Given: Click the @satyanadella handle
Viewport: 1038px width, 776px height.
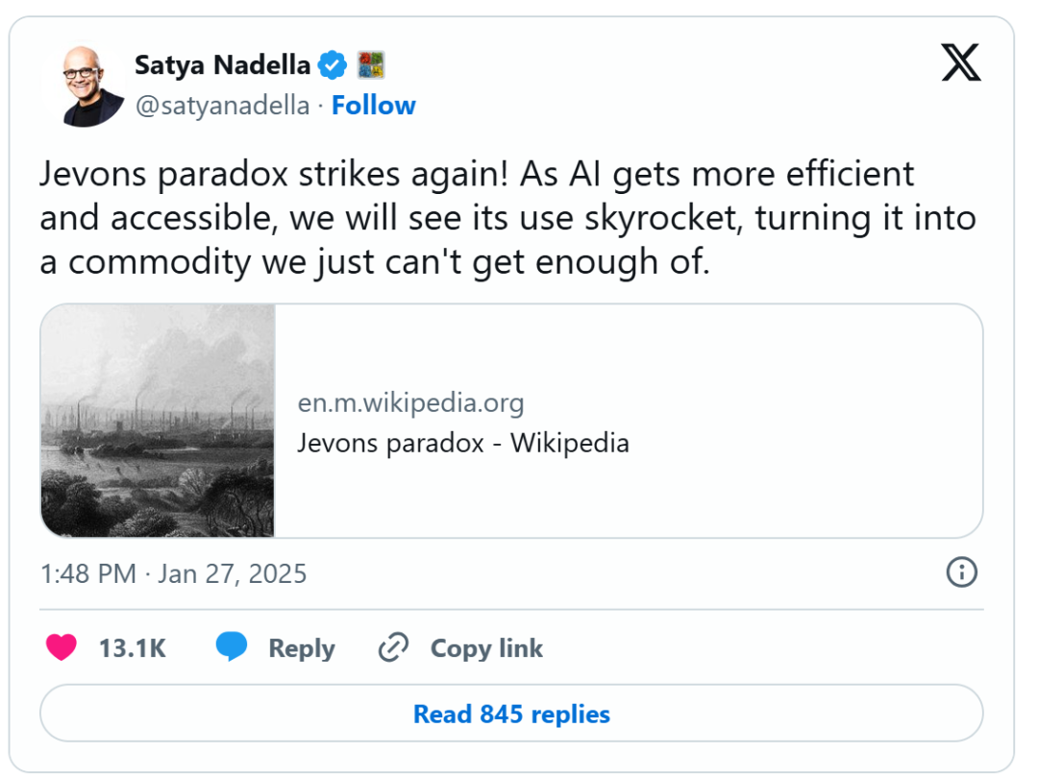Looking at the screenshot, I should click(222, 106).
